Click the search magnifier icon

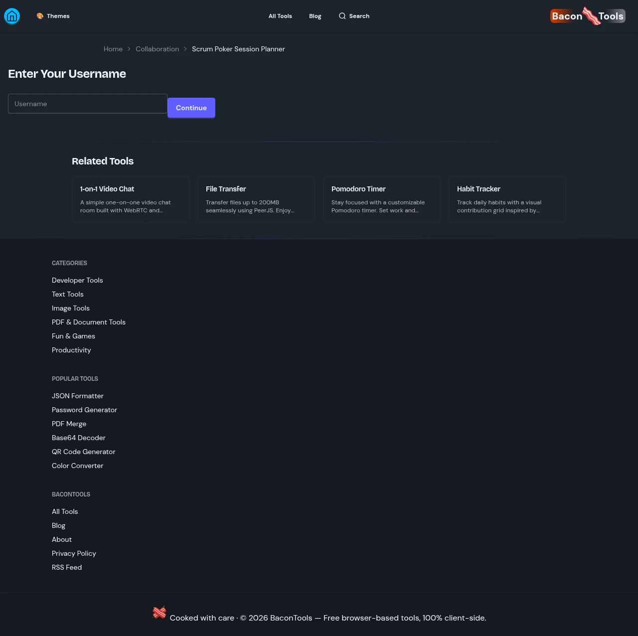(x=342, y=16)
